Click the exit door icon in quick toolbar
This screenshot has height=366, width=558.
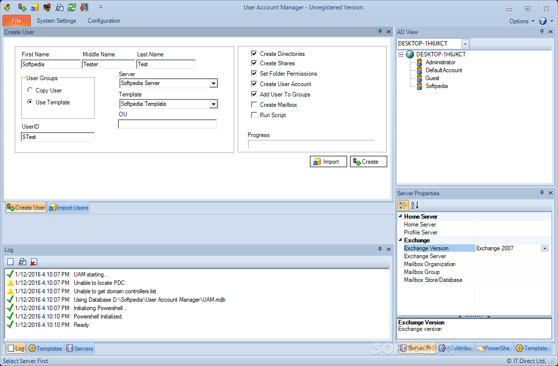[x=84, y=7]
